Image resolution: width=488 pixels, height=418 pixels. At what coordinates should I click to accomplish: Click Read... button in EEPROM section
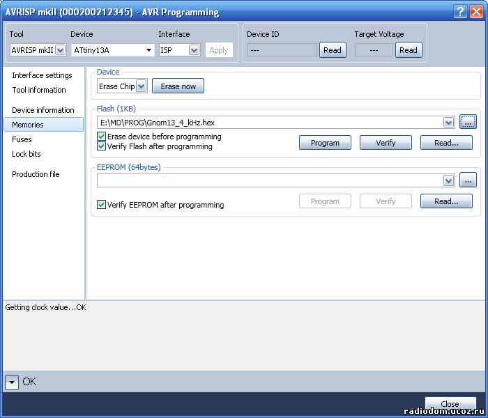click(446, 201)
